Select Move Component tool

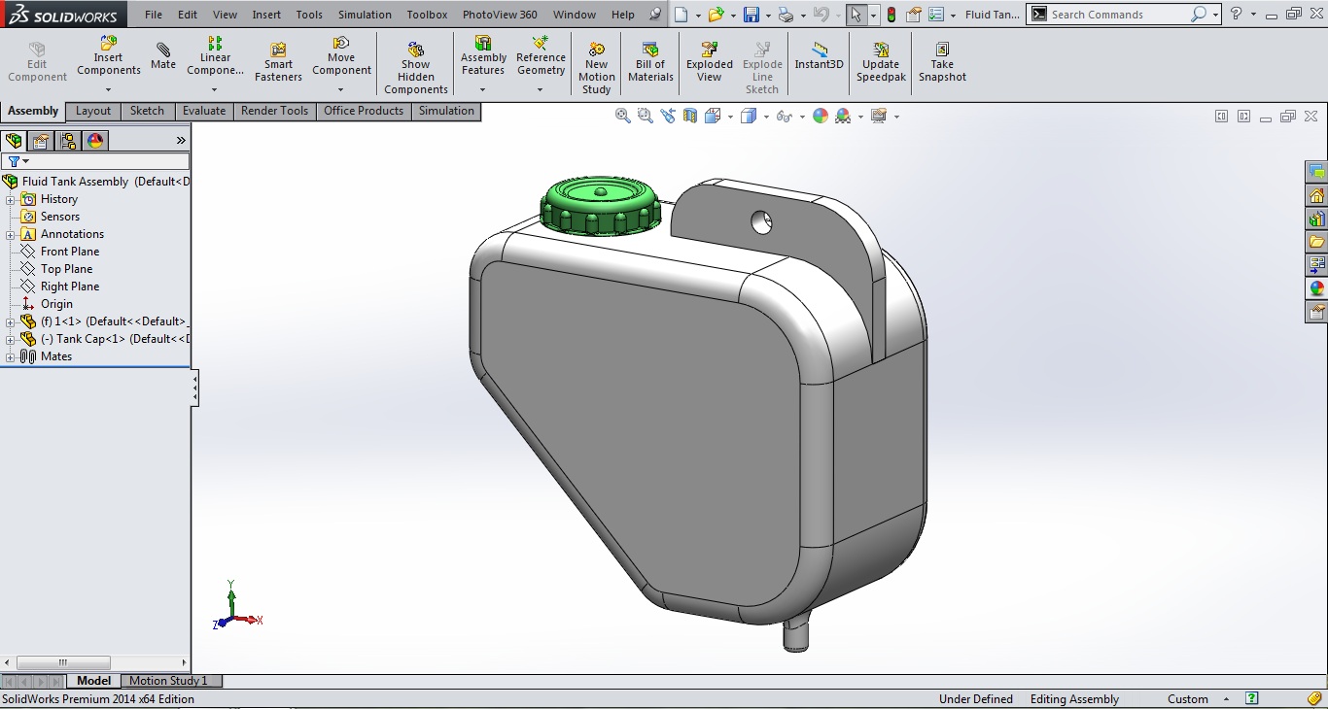341,56
